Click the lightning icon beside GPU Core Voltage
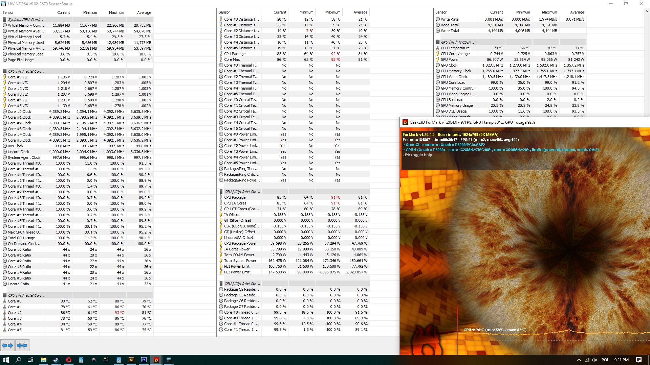650x365 pixels. [437, 54]
